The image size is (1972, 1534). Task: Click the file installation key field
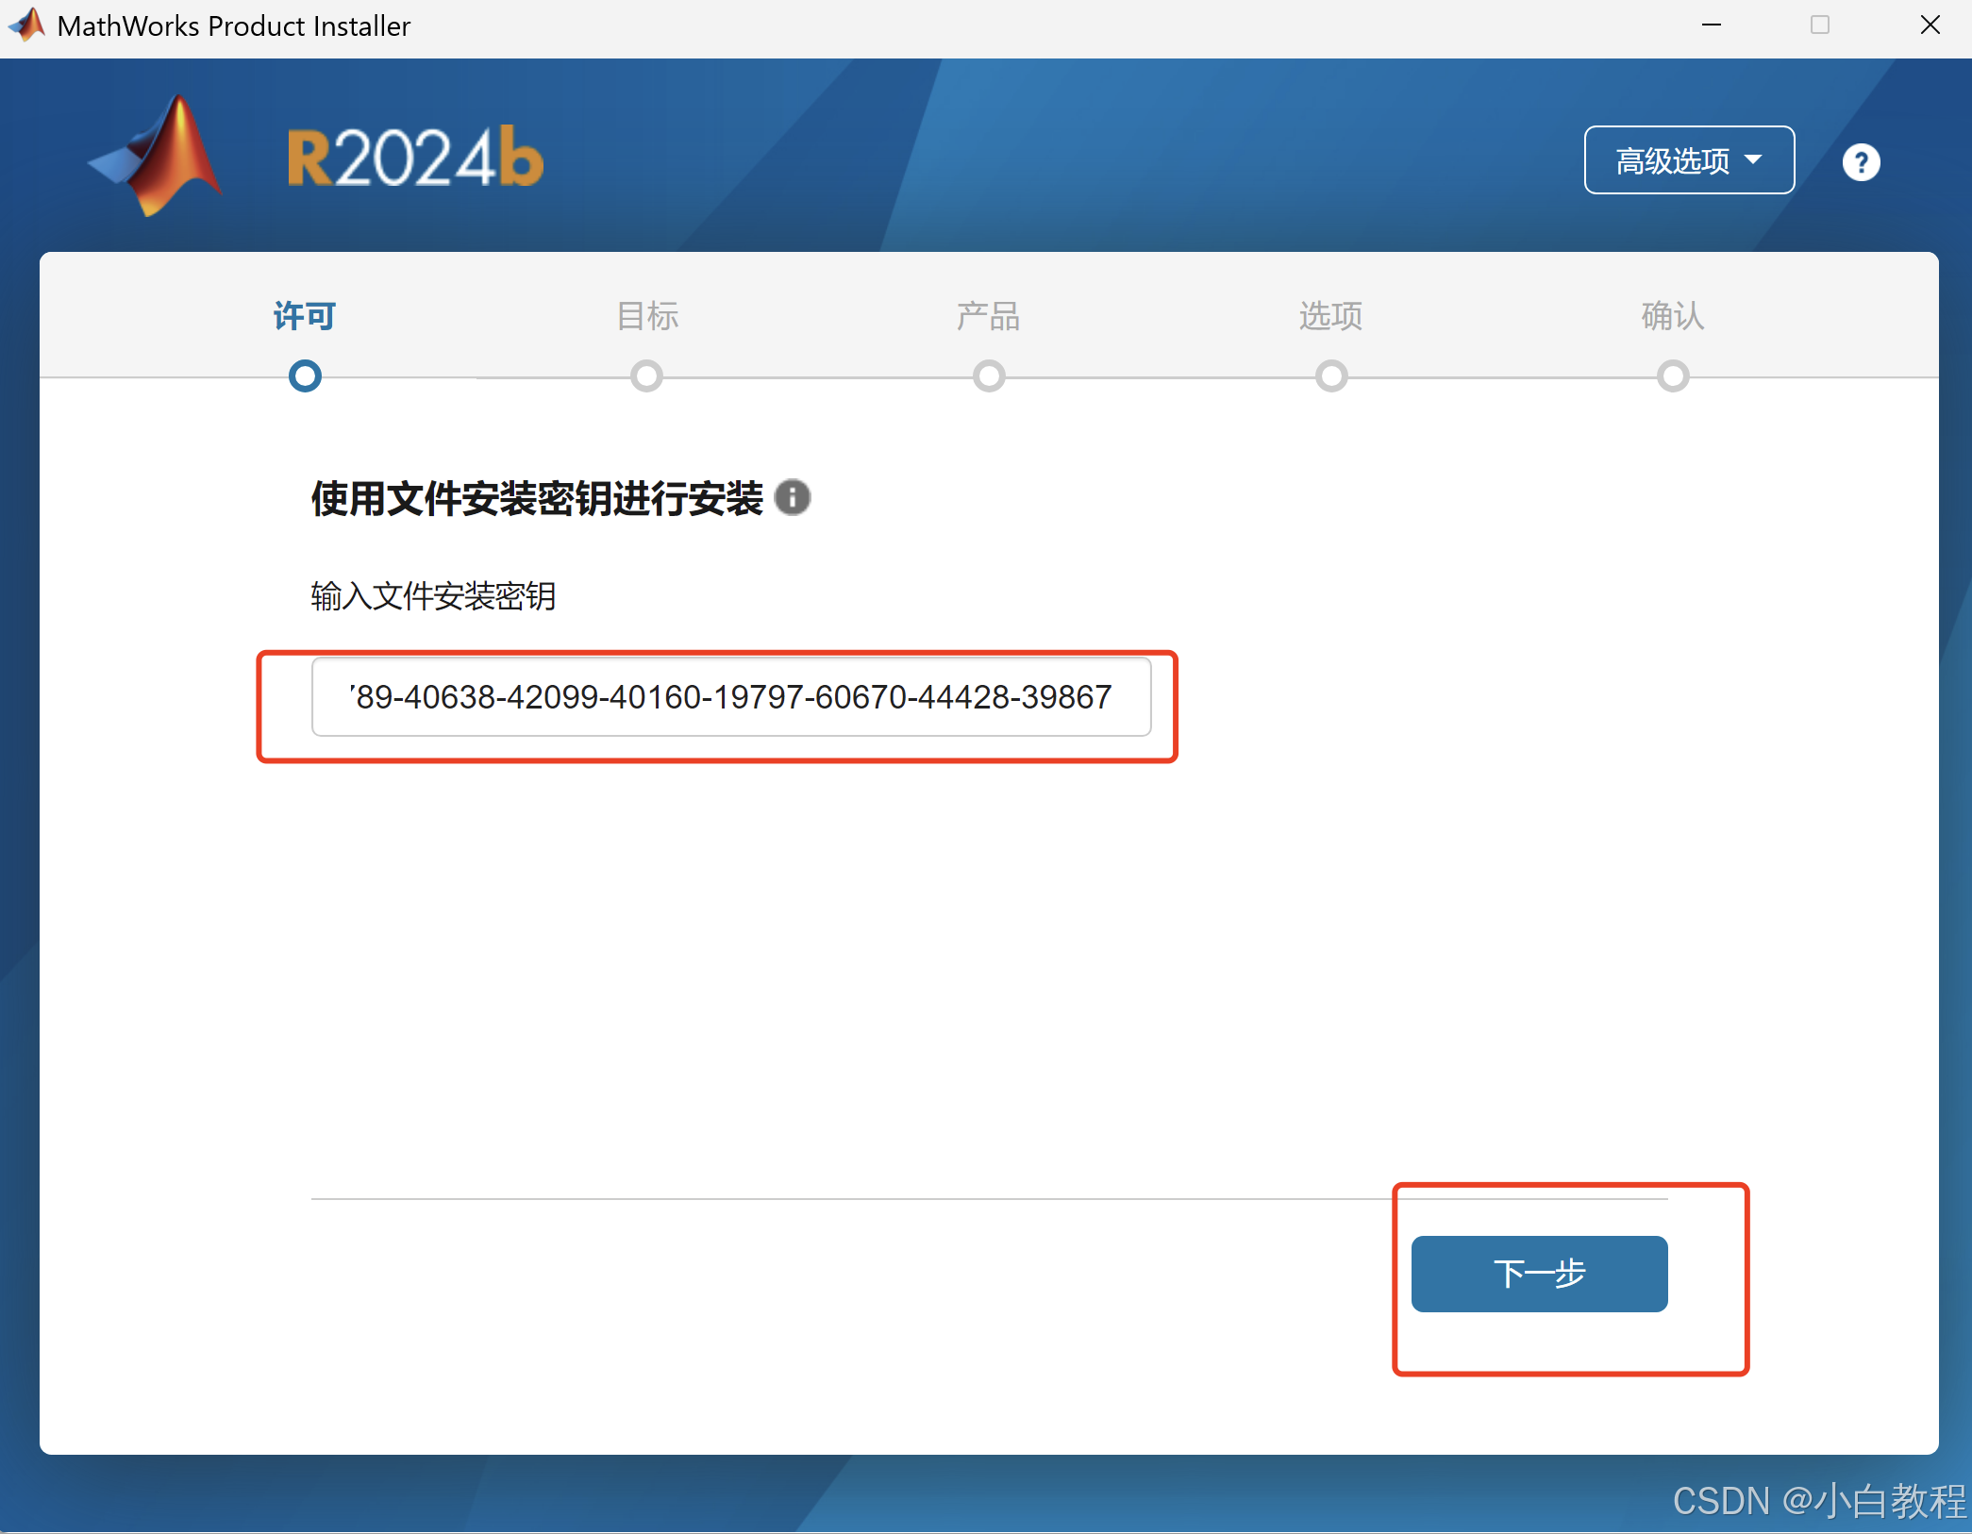pos(730,697)
